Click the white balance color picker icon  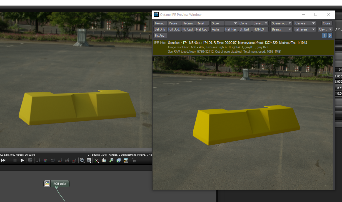pyautogui.click(x=45, y=160)
